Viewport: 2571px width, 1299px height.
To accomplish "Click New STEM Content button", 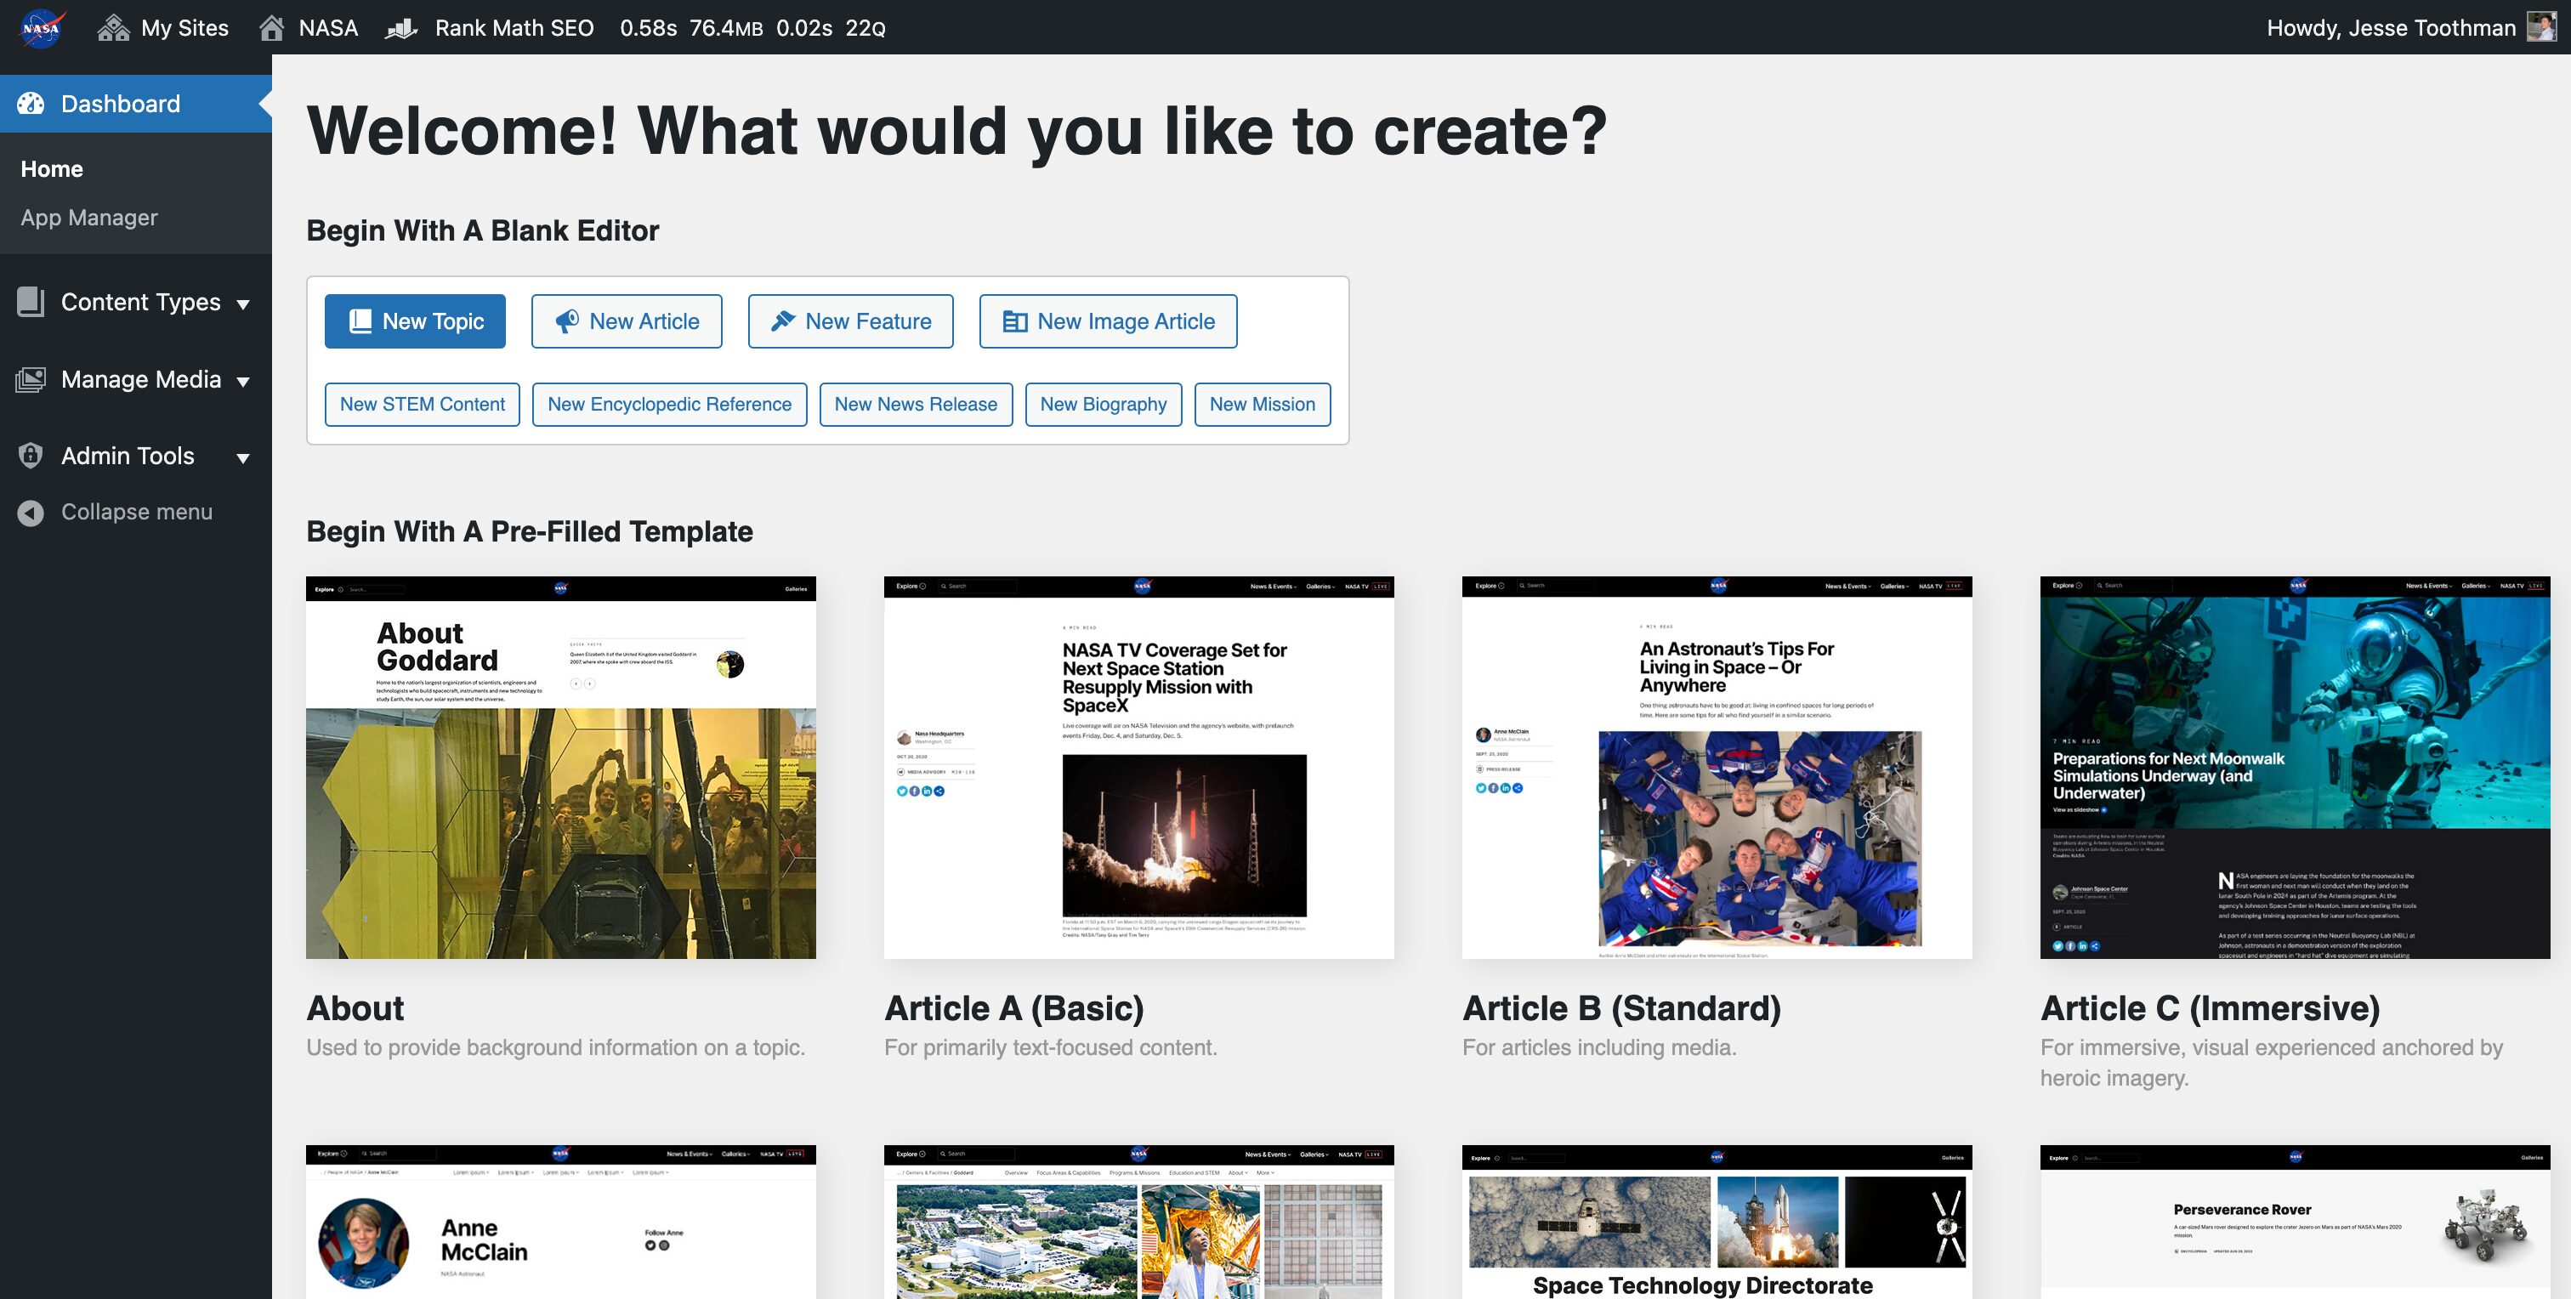I will click(x=423, y=404).
